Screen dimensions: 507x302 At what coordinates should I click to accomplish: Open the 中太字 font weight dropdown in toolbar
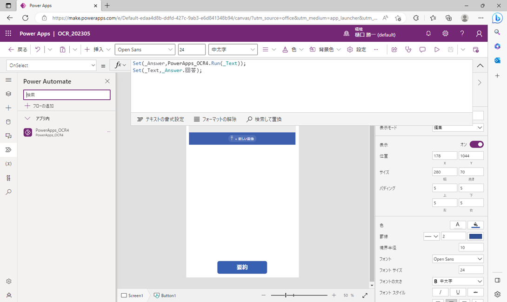(x=233, y=49)
